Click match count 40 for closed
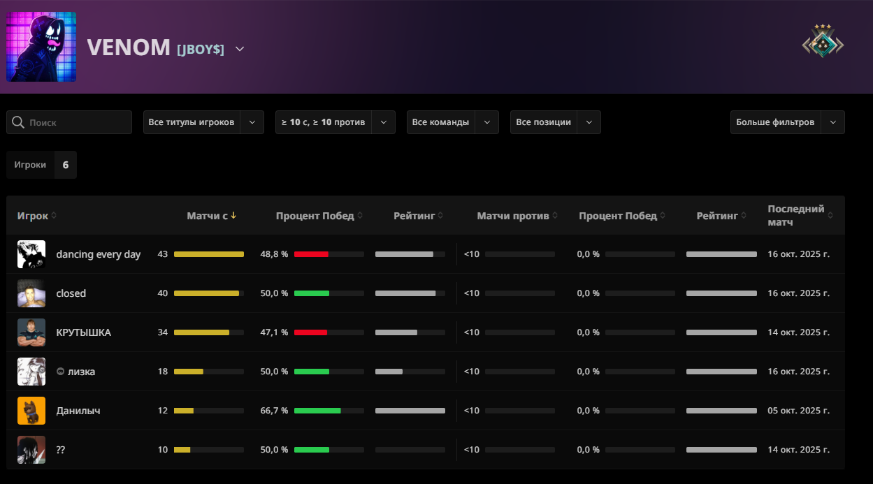 pos(163,293)
